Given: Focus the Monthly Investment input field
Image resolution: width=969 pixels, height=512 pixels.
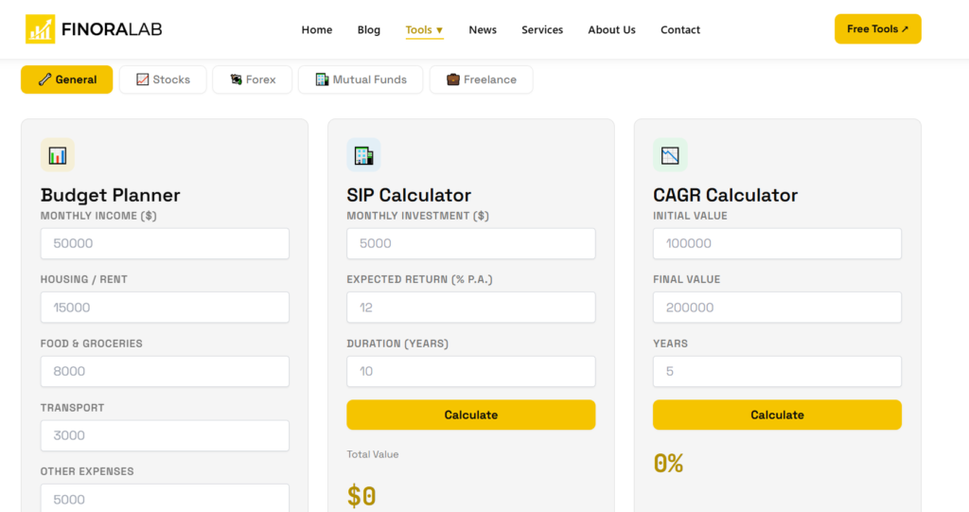Looking at the screenshot, I should click(471, 243).
